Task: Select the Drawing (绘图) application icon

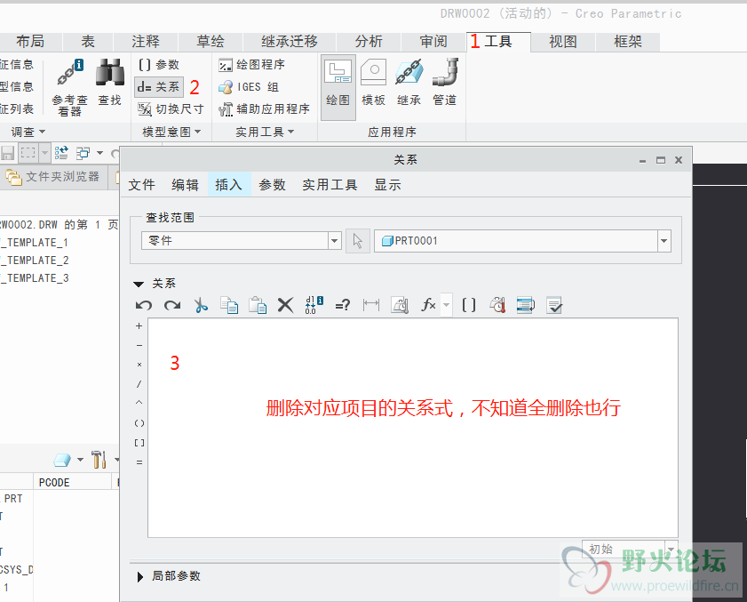Action: (x=338, y=87)
